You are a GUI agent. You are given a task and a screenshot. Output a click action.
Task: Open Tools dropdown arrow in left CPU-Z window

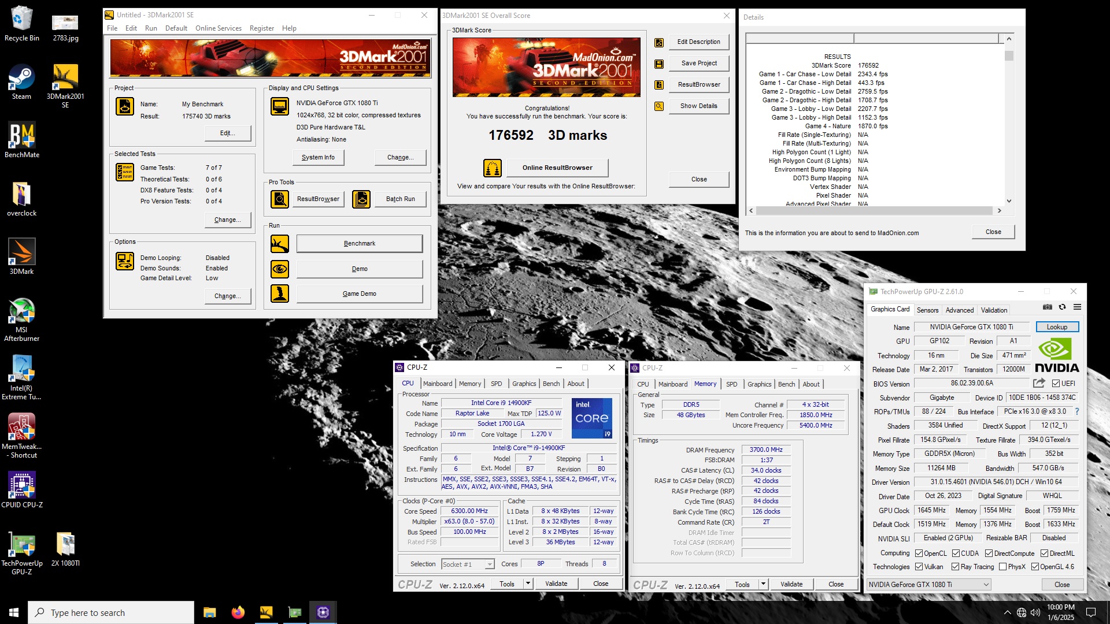click(527, 584)
